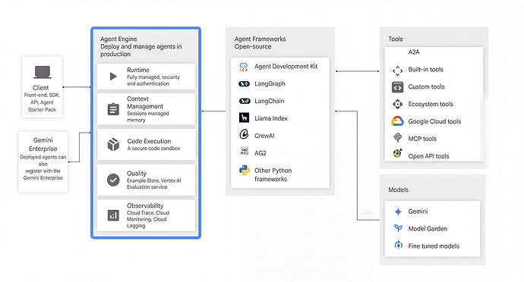The image size is (524, 282).
Task: Click the CrewAI label
Action: tap(264, 136)
